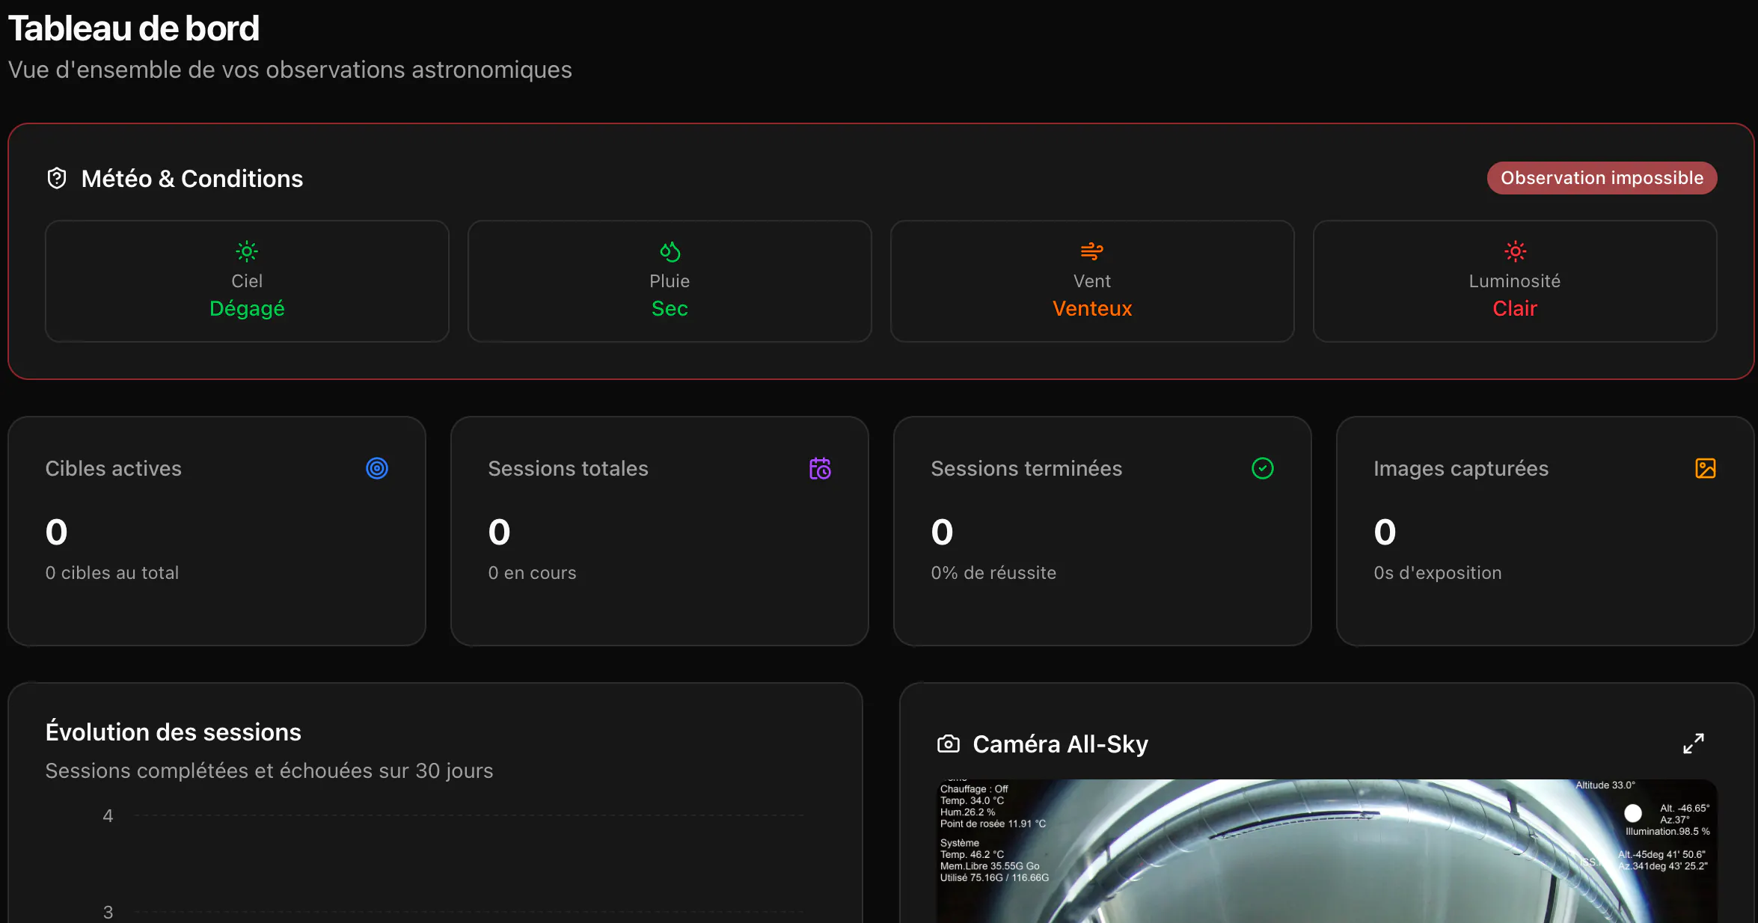
Task: Click the orange image icon in Images capturées
Action: coord(1705,468)
